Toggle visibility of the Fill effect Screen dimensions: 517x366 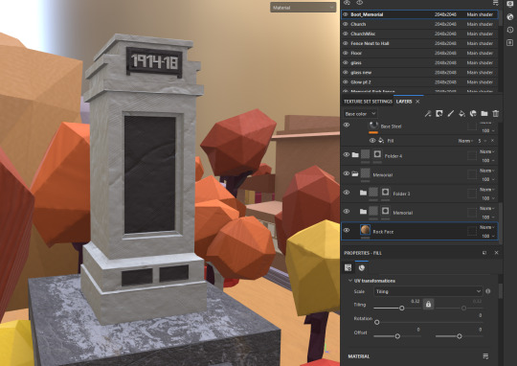(x=372, y=141)
